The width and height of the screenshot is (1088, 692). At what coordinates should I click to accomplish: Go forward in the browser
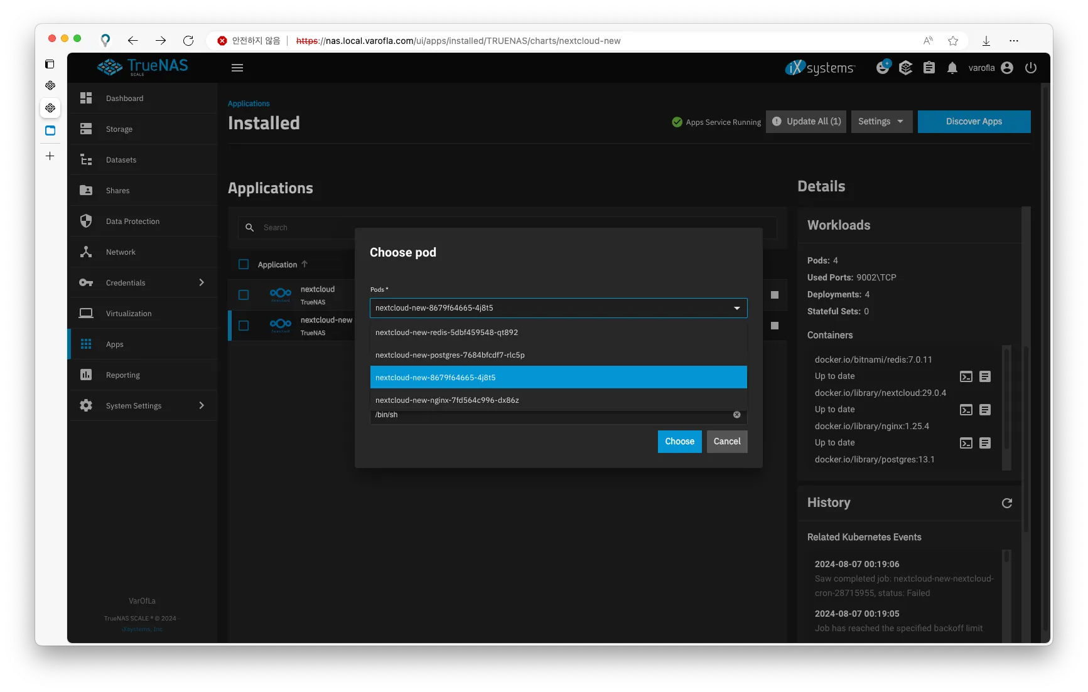(x=161, y=41)
